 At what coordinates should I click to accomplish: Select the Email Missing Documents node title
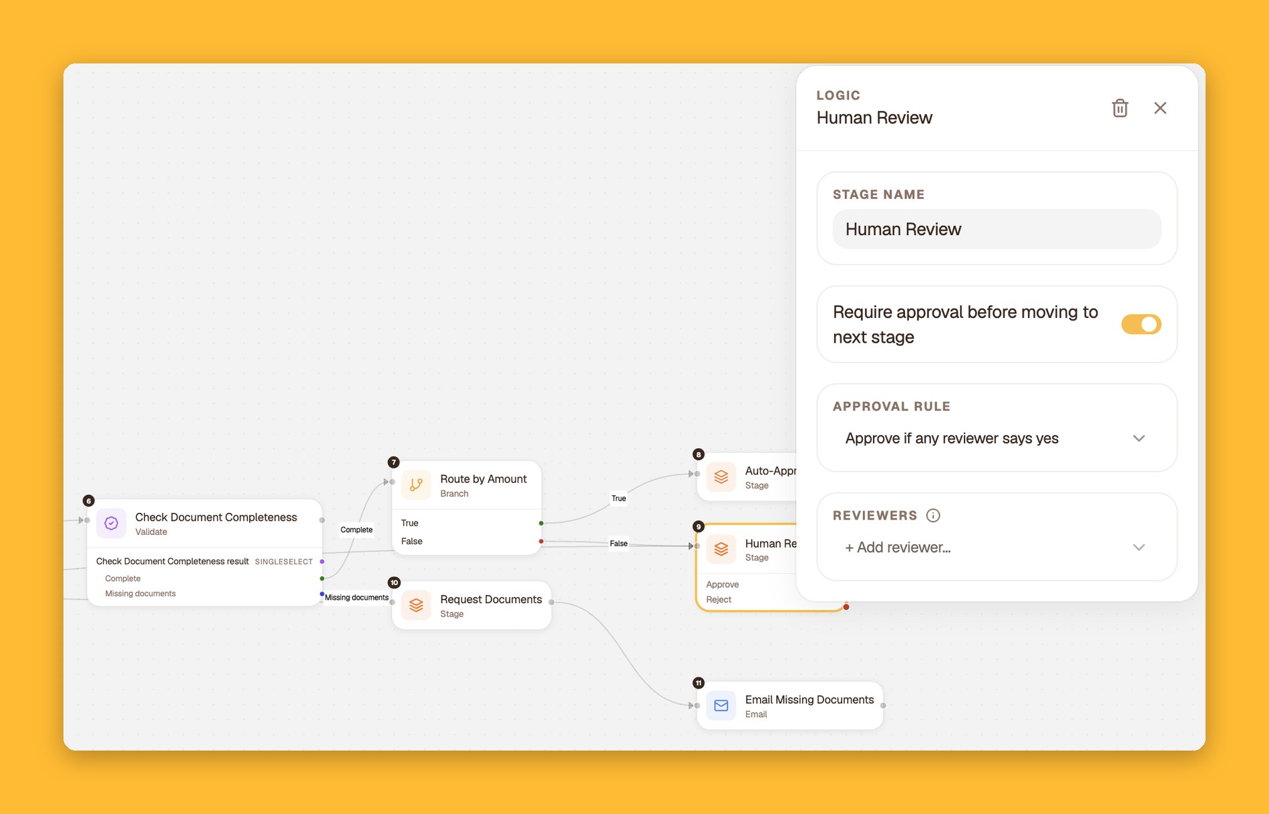tap(809, 700)
